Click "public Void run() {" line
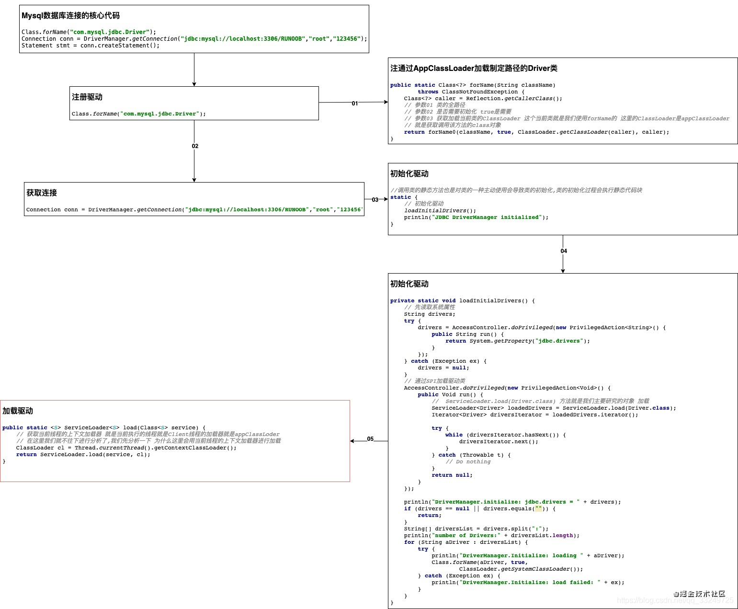The image size is (738, 609). coord(450,394)
